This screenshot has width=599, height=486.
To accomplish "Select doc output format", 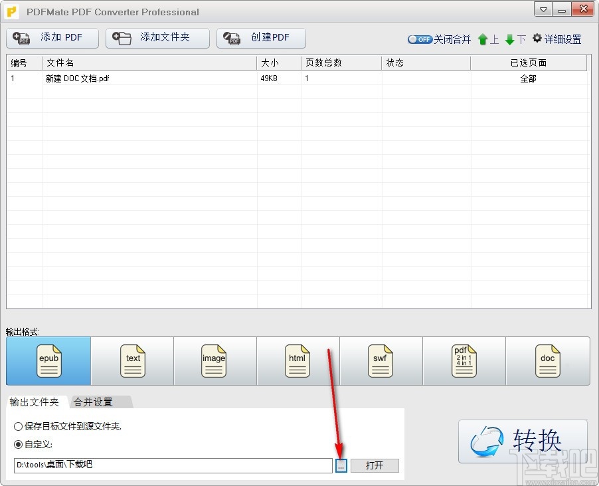I will point(548,361).
